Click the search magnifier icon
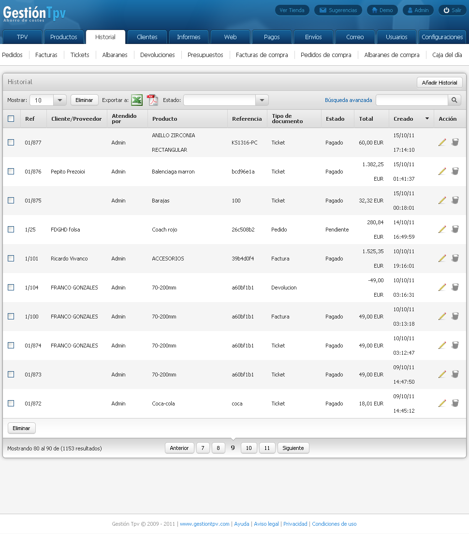469x534 pixels. [x=454, y=100]
